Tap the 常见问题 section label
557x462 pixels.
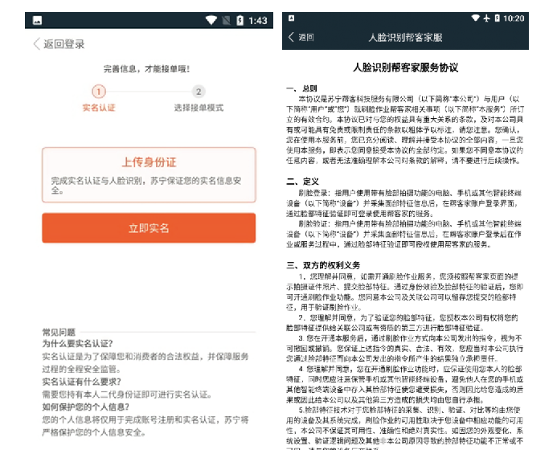tap(59, 333)
